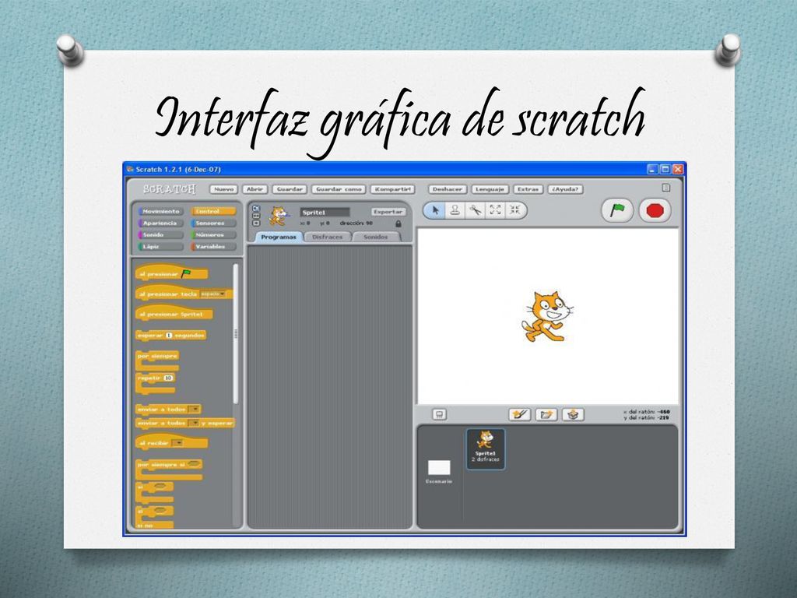Click the green flag start button
The height and width of the screenshot is (598, 797).
[617, 210]
